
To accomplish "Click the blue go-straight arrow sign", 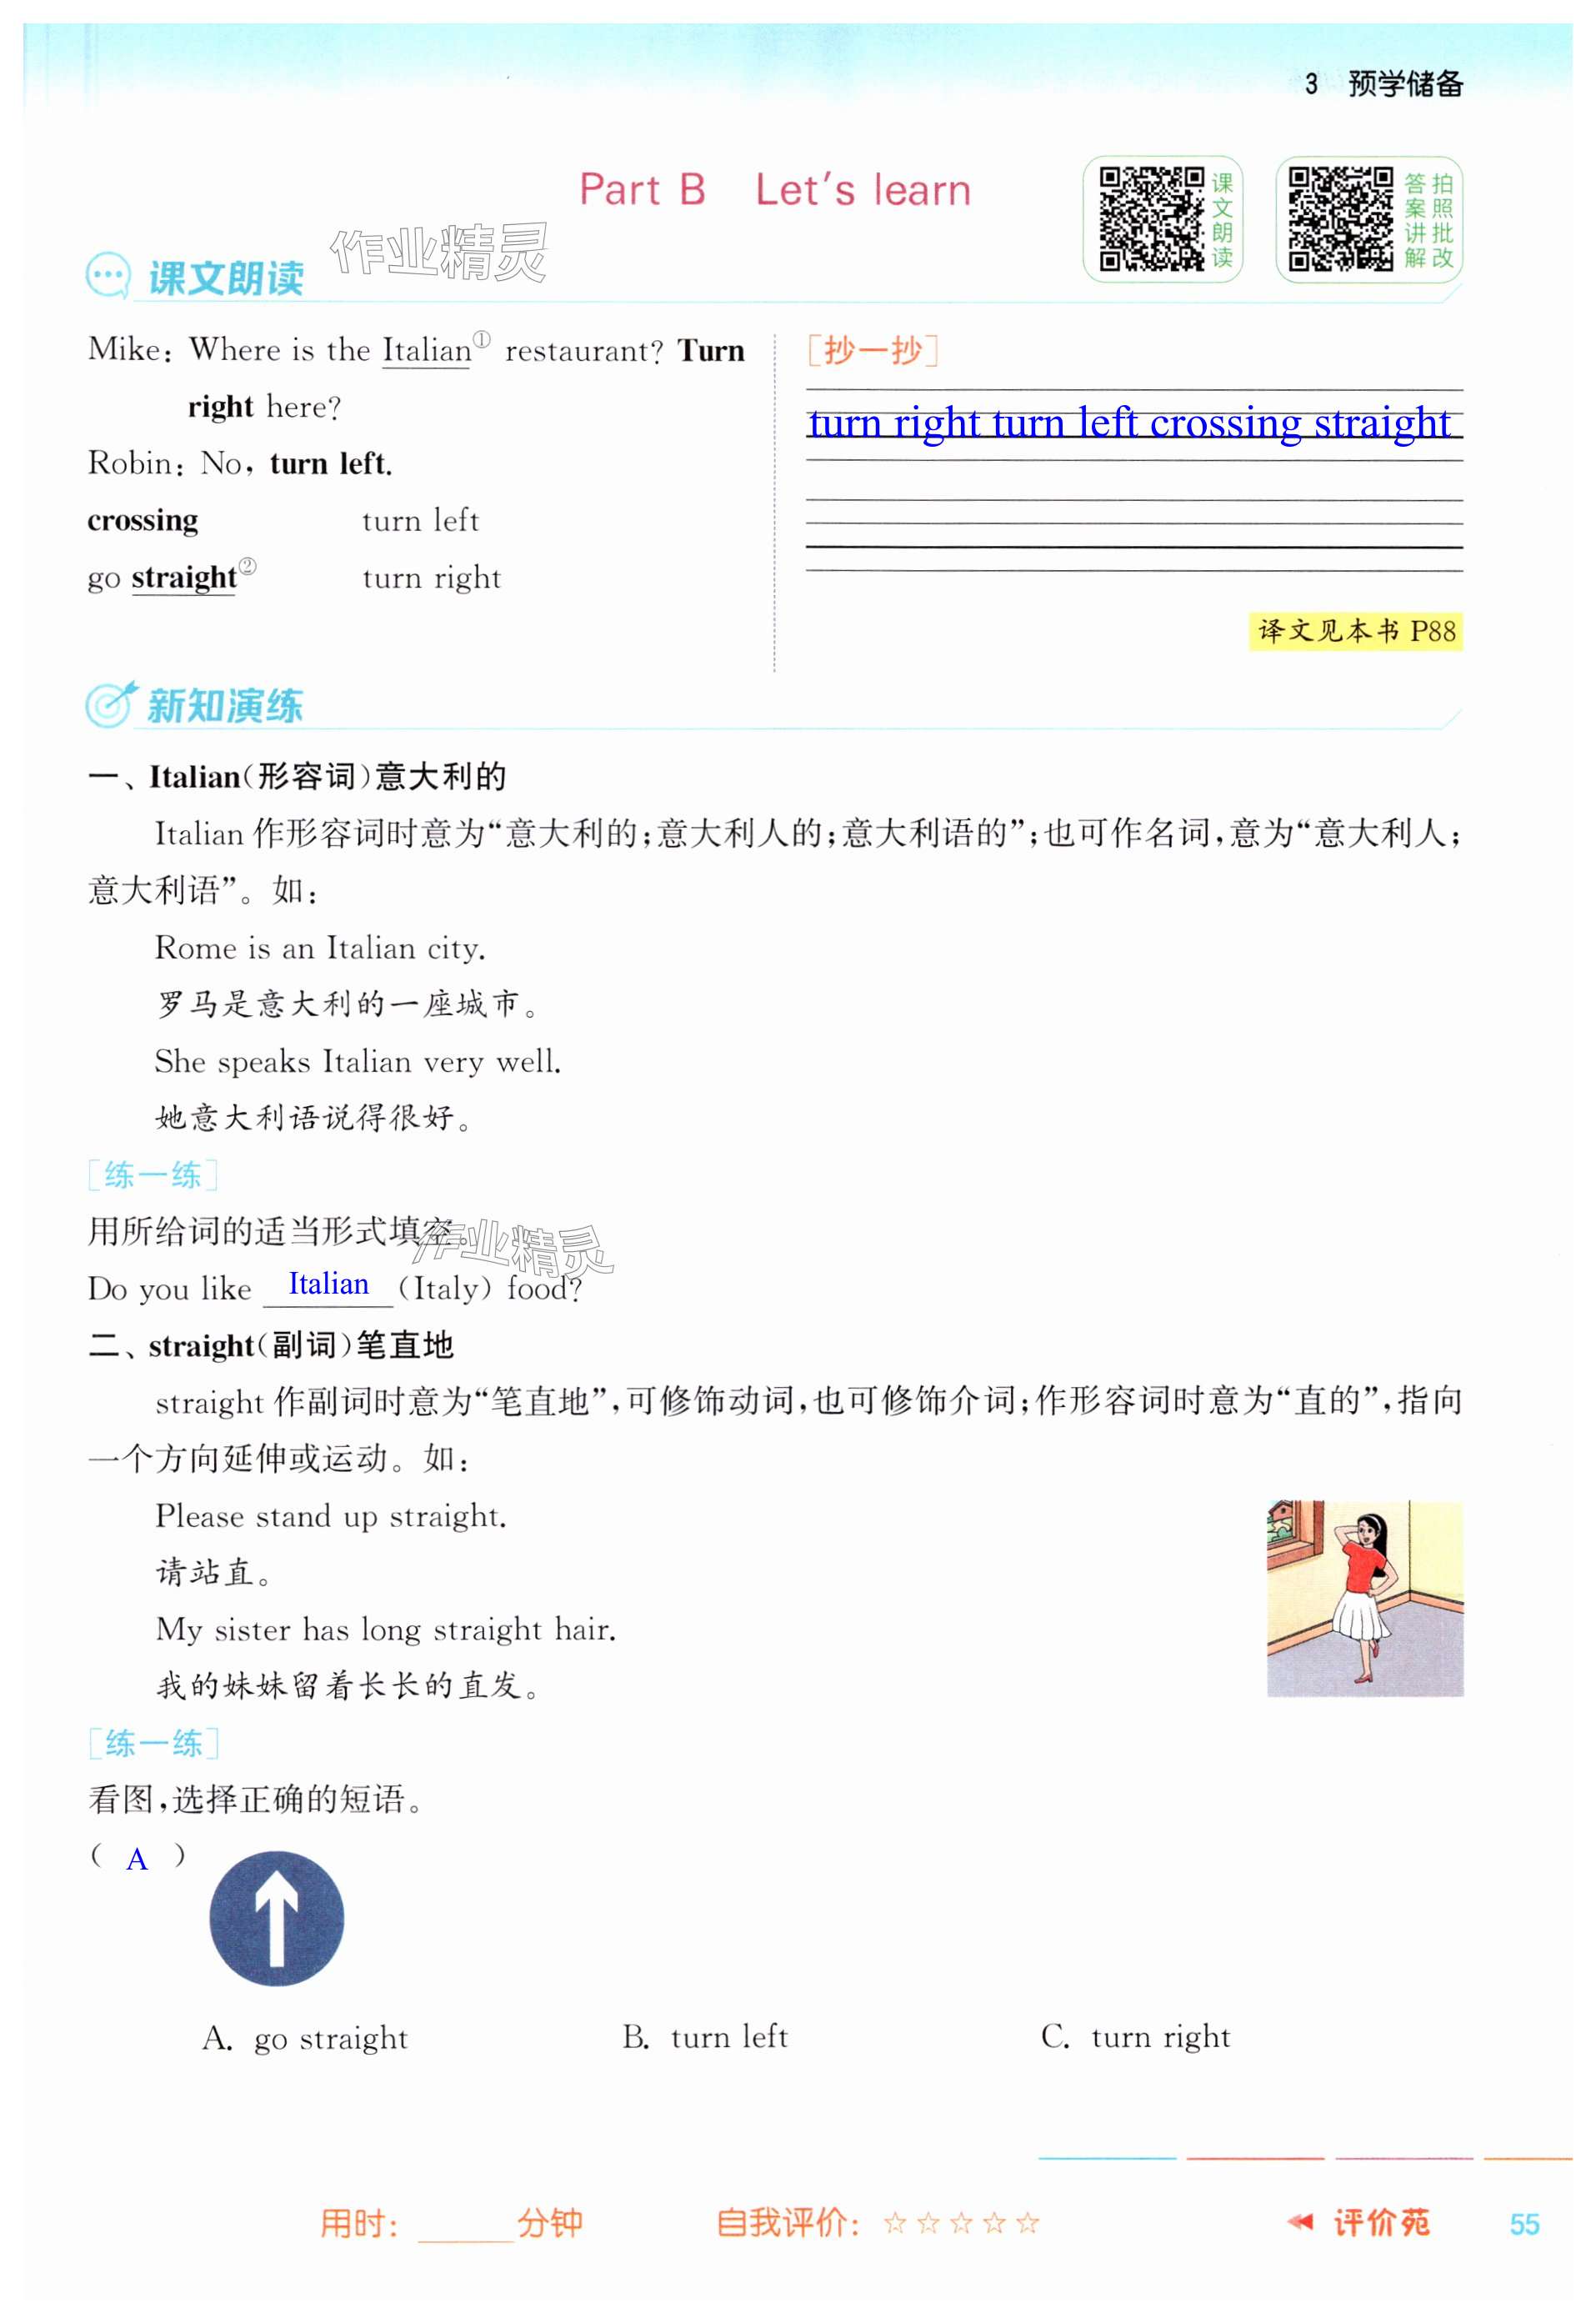I will point(277,1917).
